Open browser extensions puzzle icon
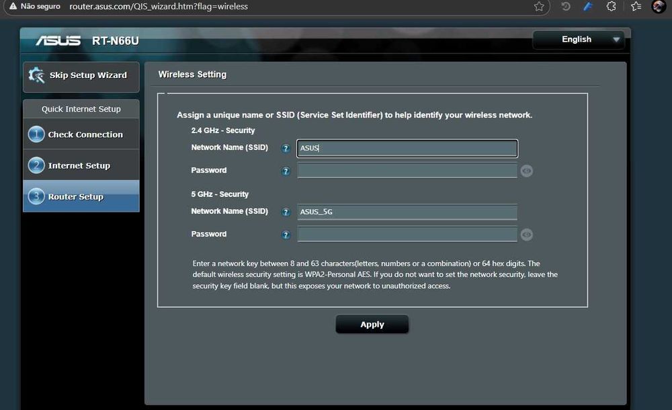The image size is (672, 410). [x=611, y=7]
